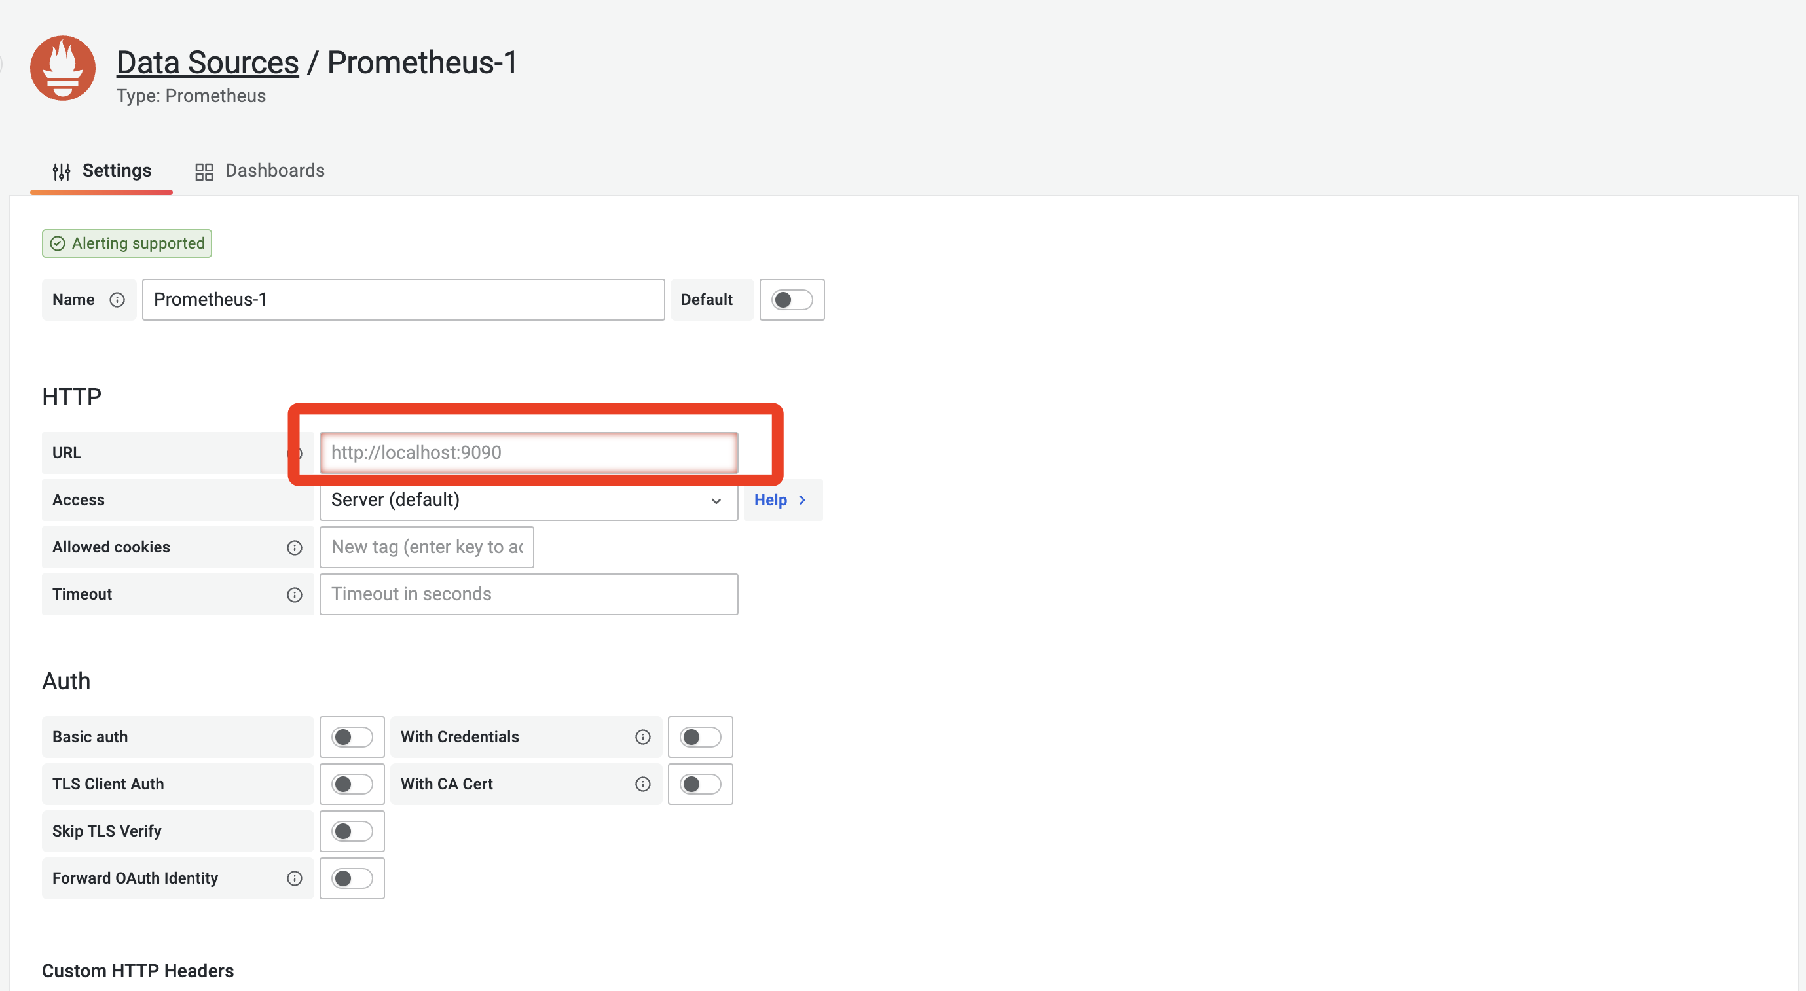1806x991 pixels.
Task: Click the Alerting supported badge
Action: click(127, 243)
